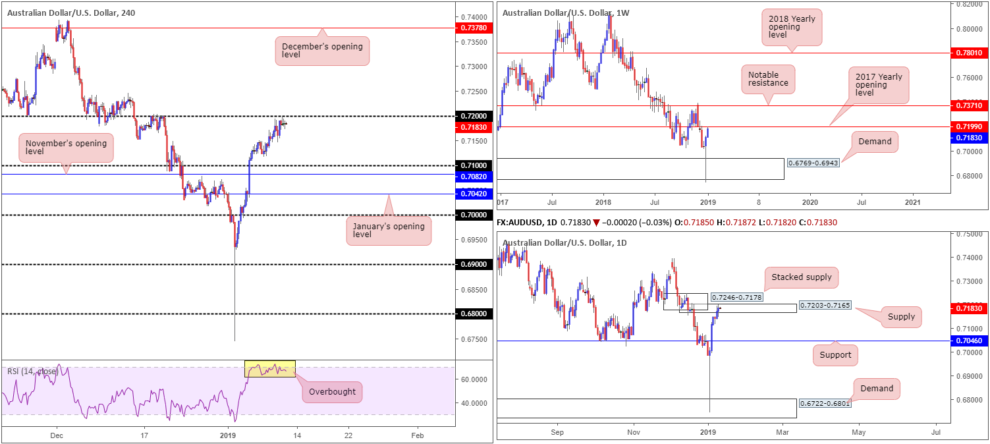Select the "May" date on daily axis
The height and width of the screenshot is (444, 990).
point(858,433)
